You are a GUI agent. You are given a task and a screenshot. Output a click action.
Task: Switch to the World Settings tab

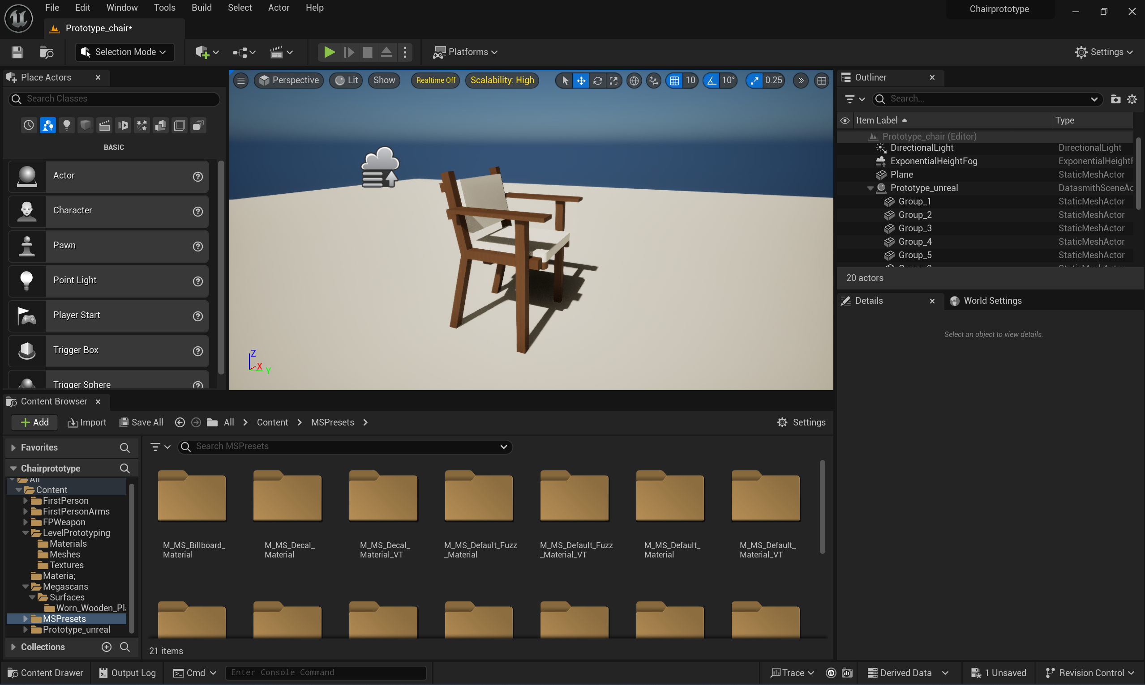coord(986,301)
